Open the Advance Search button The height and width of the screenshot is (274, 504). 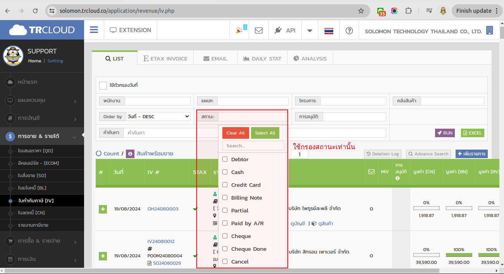(428, 154)
